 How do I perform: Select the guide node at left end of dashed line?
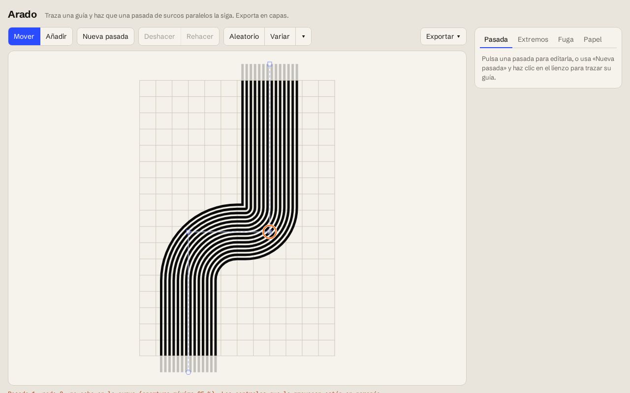click(189, 232)
